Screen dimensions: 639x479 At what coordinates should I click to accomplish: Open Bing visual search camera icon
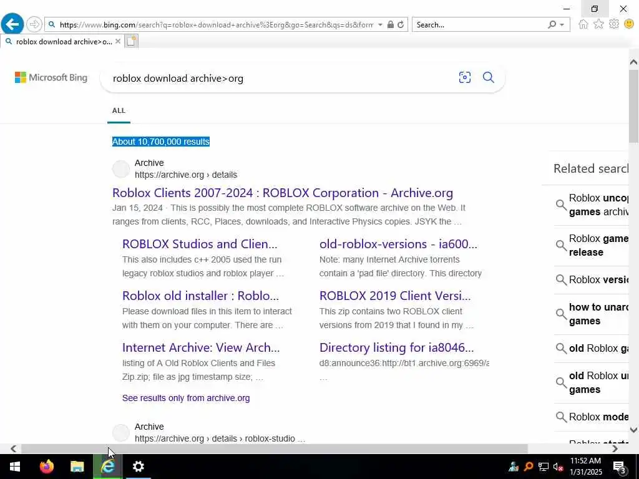point(465,77)
